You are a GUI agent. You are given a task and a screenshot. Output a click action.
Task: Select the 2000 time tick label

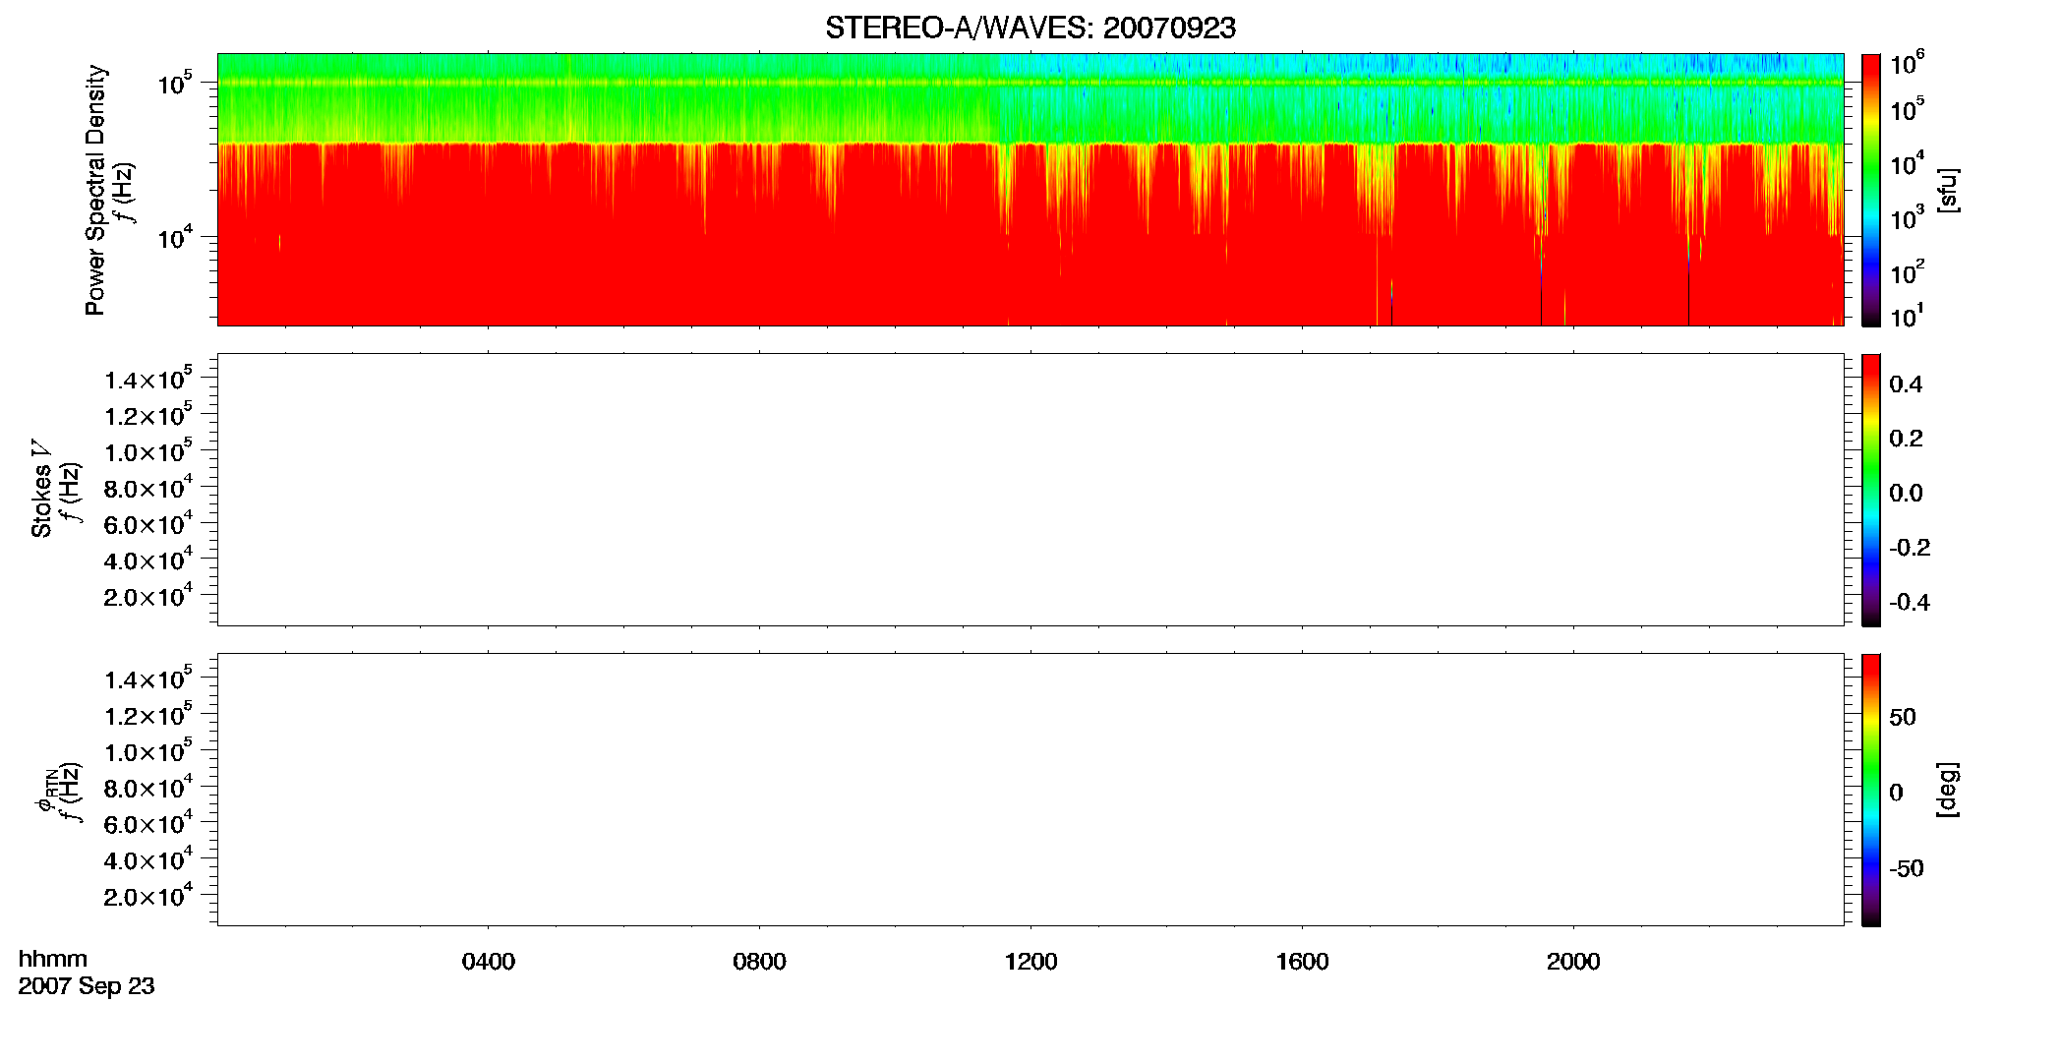click(1573, 962)
